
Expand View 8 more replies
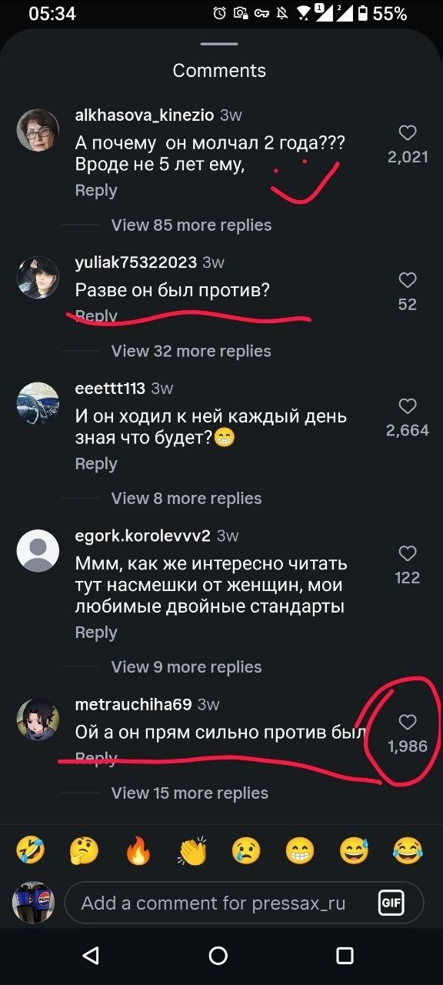click(187, 499)
